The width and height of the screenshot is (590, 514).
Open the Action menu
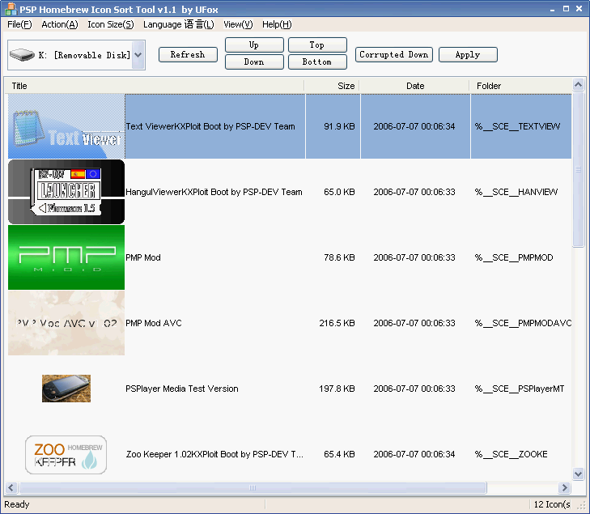tap(60, 24)
